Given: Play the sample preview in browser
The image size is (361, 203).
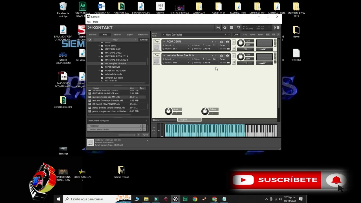Looking at the screenshot, I should [x=138, y=135].
